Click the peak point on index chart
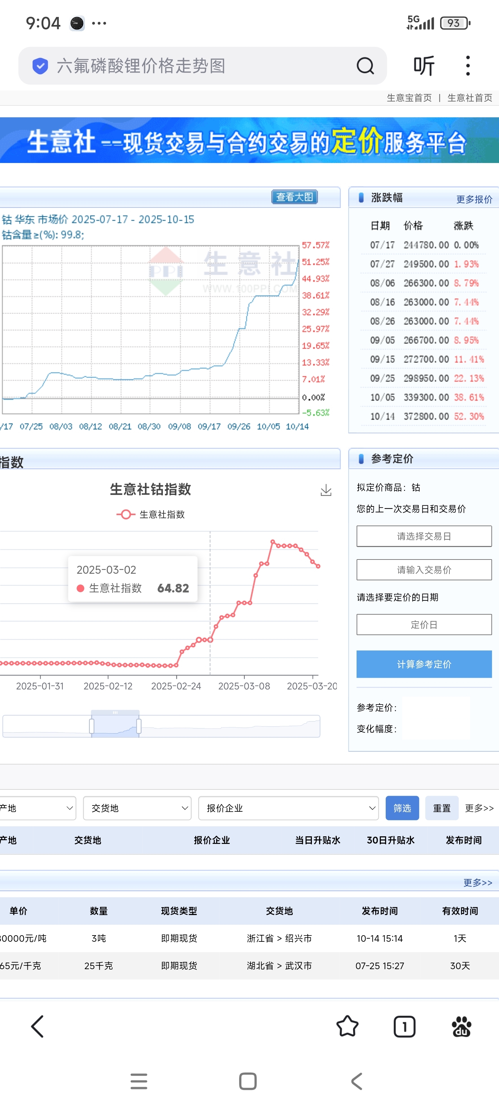This screenshot has height=1110, width=499. 272,541
